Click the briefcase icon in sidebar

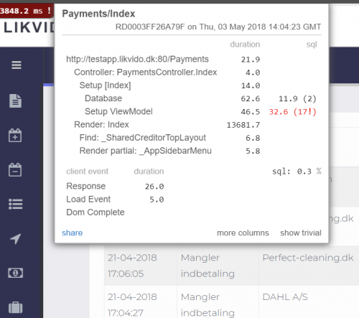pos(16,307)
